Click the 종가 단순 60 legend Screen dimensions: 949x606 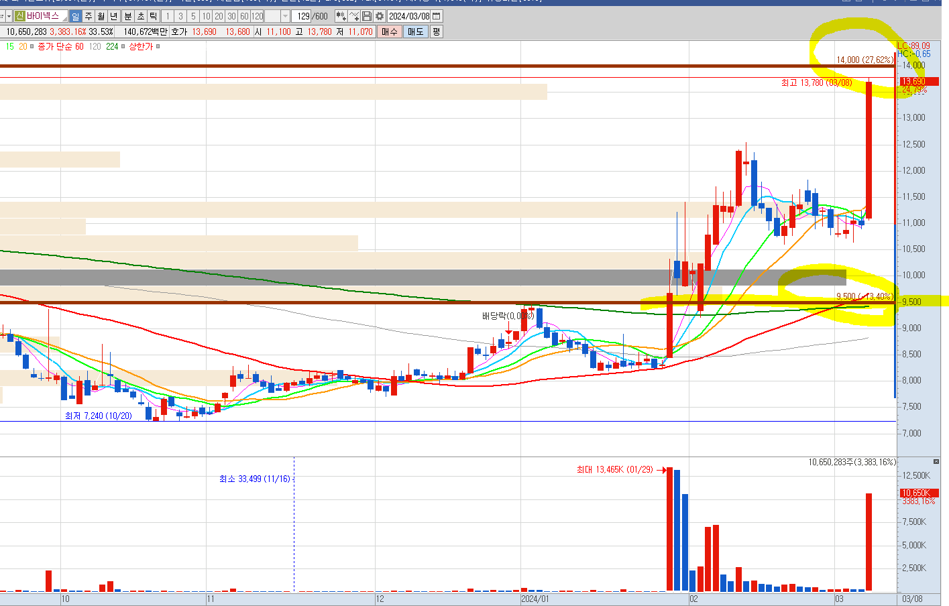61,46
